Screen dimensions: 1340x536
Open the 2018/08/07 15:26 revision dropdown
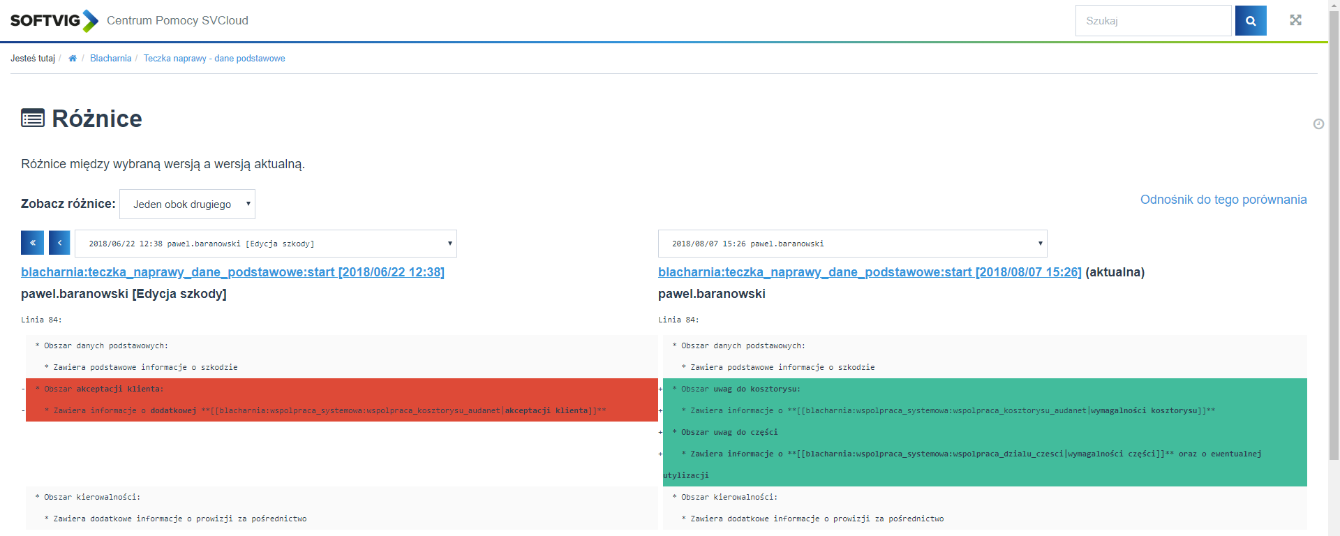pyautogui.click(x=852, y=244)
